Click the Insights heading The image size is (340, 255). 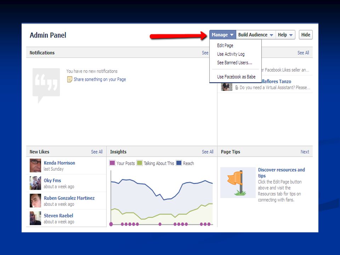pyautogui.click(x=118, y=152)
